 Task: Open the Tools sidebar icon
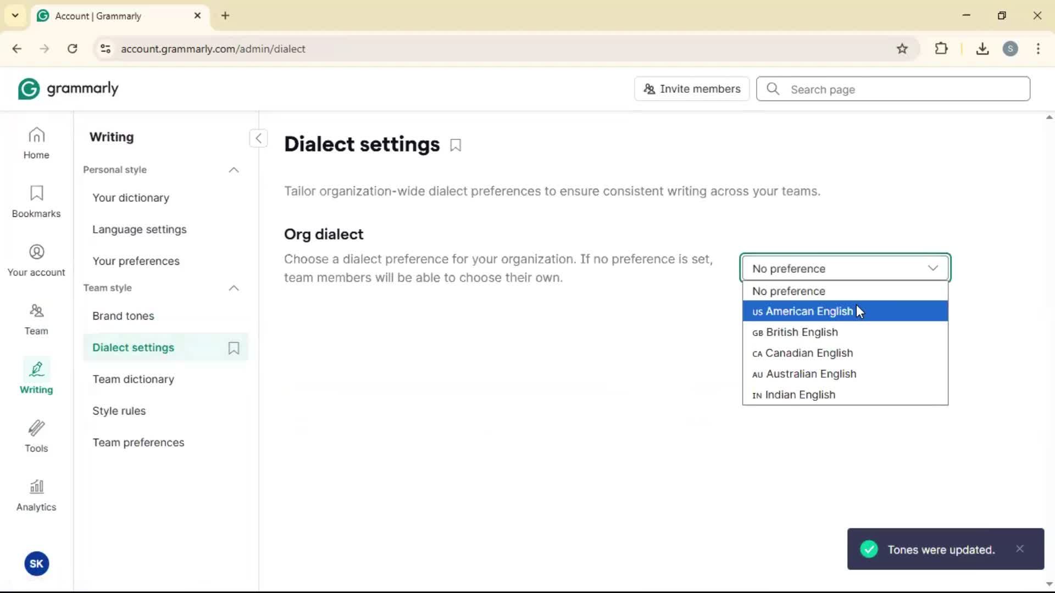pos(36,437)
